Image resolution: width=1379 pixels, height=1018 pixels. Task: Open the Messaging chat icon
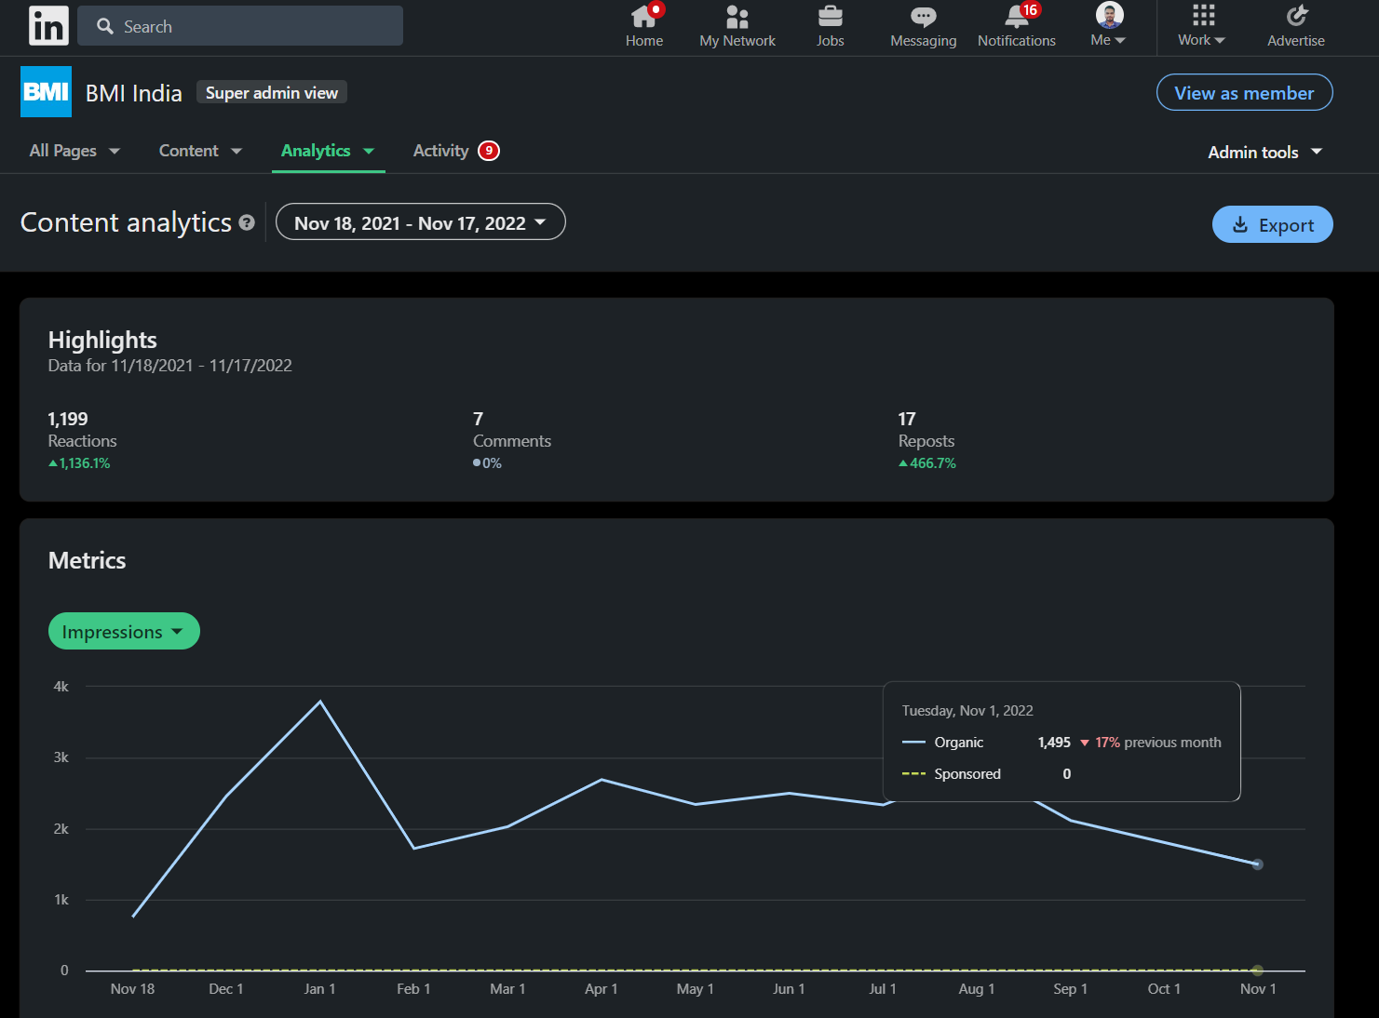click(x=924, y=17)
